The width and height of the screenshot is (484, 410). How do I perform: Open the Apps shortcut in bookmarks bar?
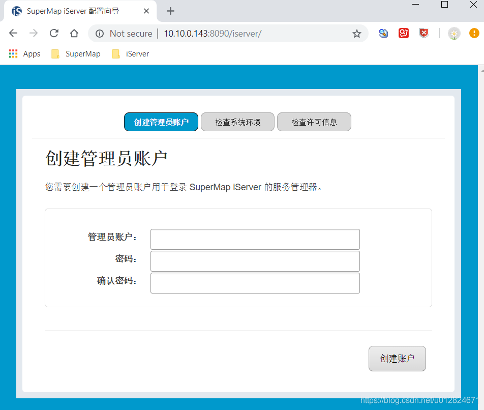coord(24,54)
